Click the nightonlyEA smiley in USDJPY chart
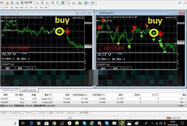The width and height of the screenshot is (187, 126). coord(82,18)
